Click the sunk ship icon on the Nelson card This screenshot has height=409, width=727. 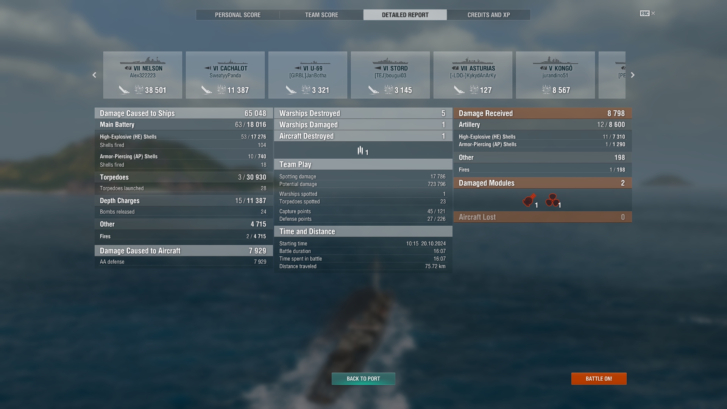tap(124, 90)
